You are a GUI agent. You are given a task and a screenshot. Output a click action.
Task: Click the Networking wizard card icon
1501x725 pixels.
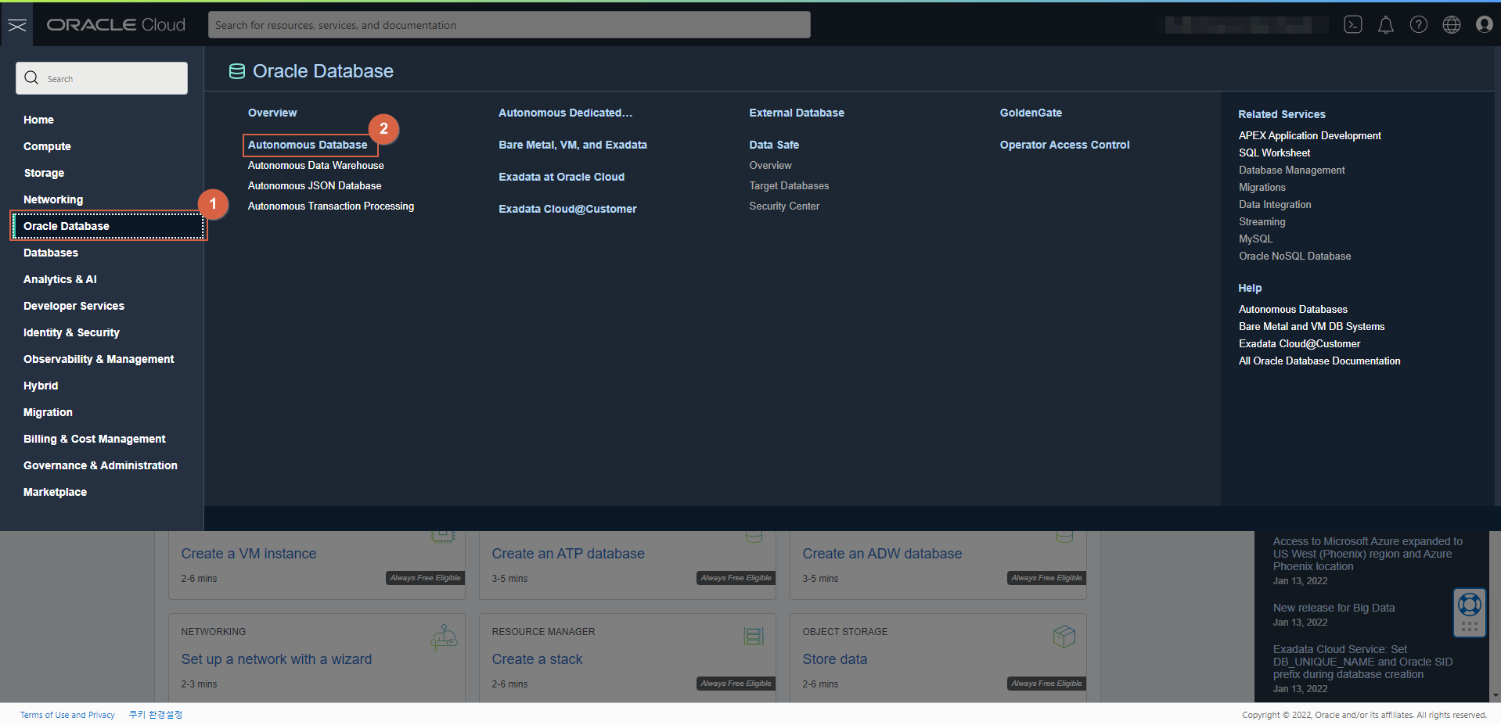tap(444, 637)
